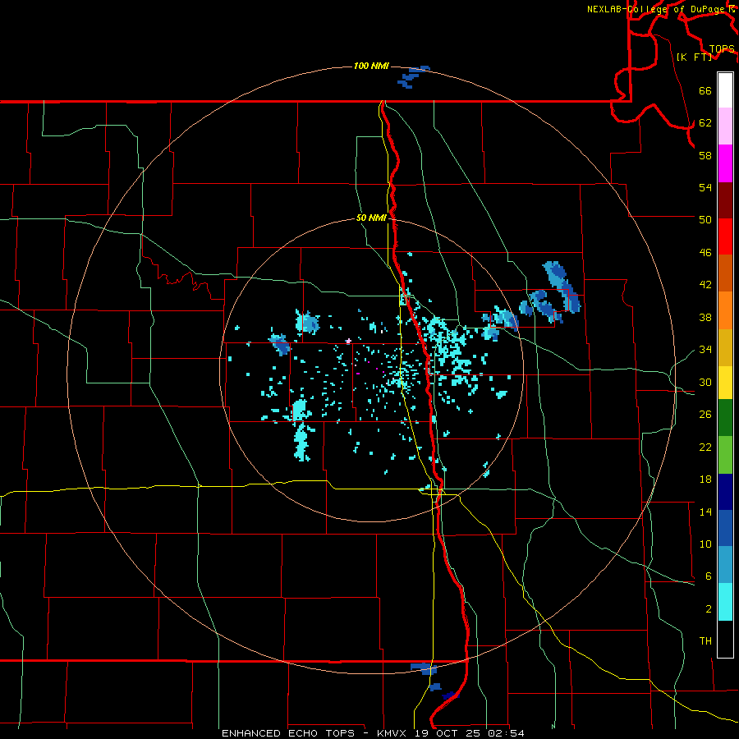
Task: Click the 100 NMI range ring label
Action: tap(371, 66)
